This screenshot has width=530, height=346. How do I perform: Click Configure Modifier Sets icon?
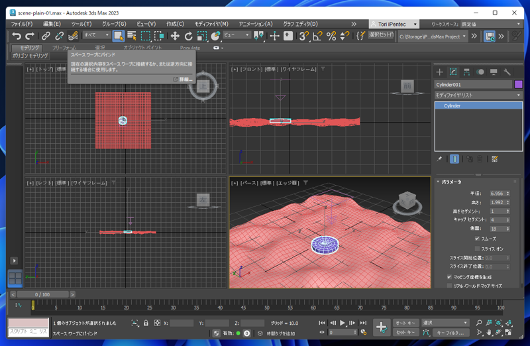tap(494, 159)
